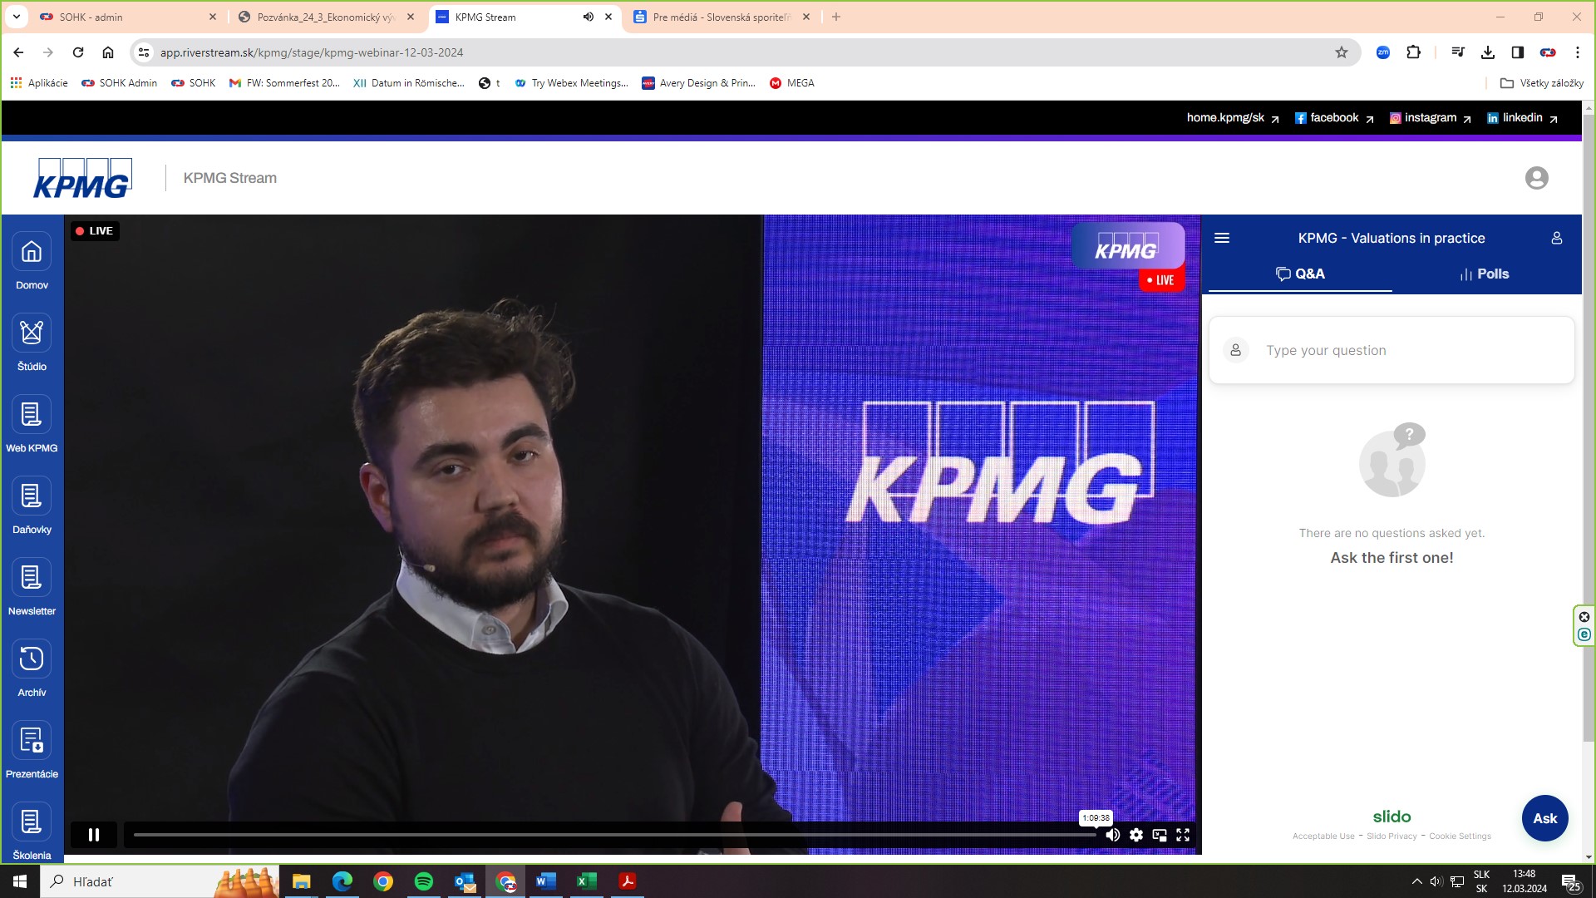Open Try Webex Meetings bookmark
The width and height of the screenshot is (1596, 898).
click(572, 83)
